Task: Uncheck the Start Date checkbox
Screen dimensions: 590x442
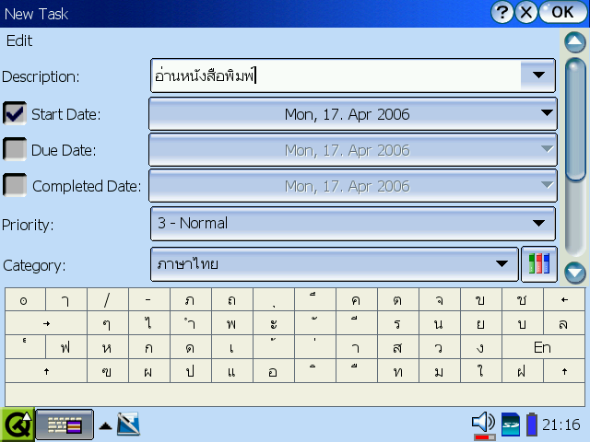Action: point(15,114)
